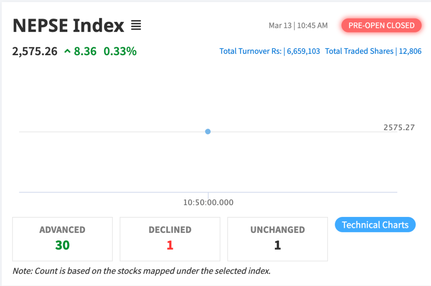Select the DECLINED stocks count box
Image resolution: width=431 pixels, height=286 pixels.
[170, 239]
